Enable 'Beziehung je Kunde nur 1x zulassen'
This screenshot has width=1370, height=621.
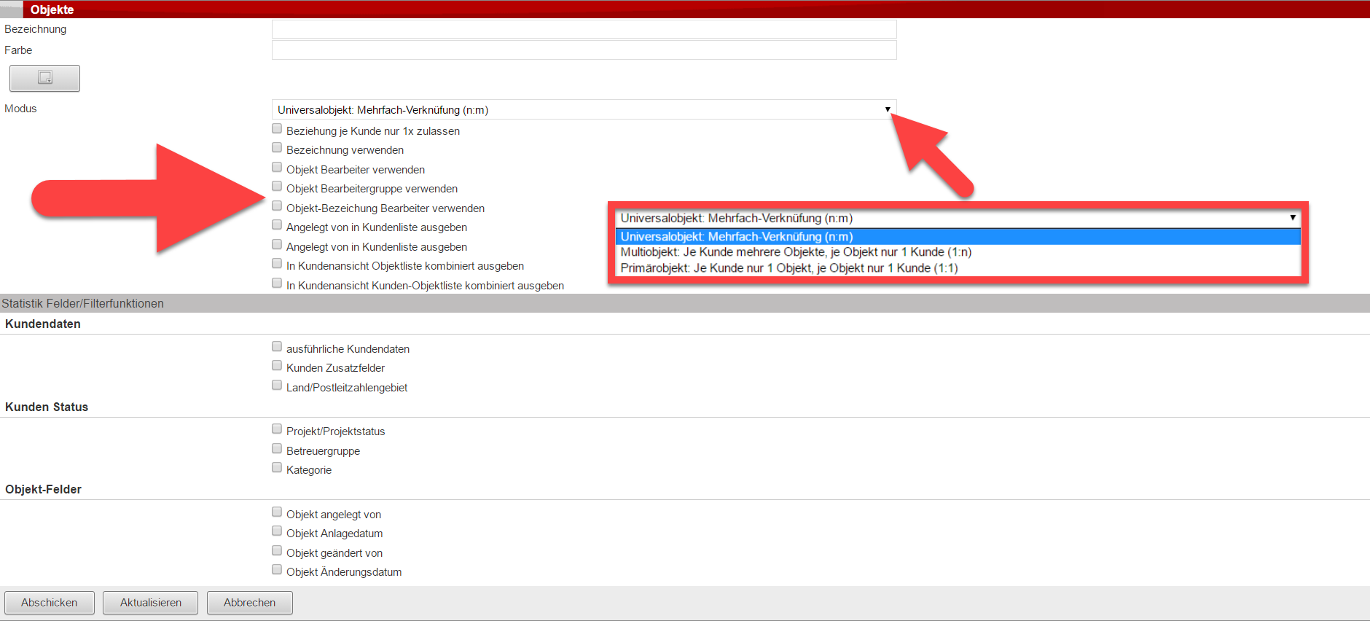277,129
